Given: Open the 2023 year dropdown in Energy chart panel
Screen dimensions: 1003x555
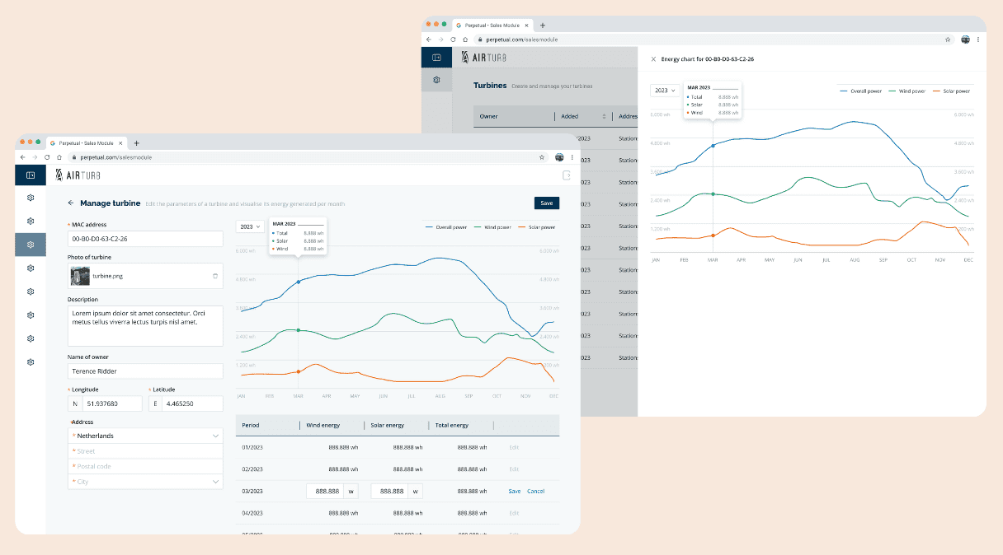Looking at the screenshot, I should [664, 90].
